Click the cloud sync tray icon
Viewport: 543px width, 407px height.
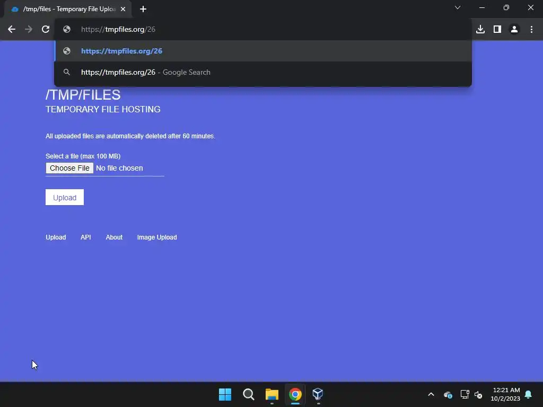448,394
